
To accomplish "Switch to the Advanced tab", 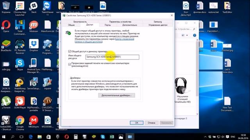I will pos(130,25).
